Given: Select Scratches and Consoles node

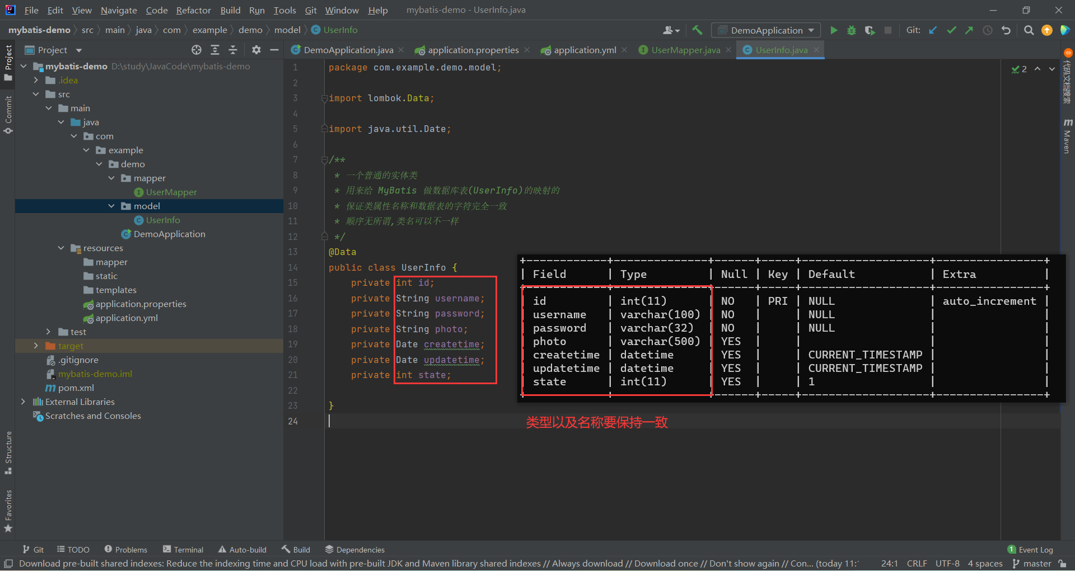Looking at the screenshot, I should pyautogui.click(x=93, y=416).
